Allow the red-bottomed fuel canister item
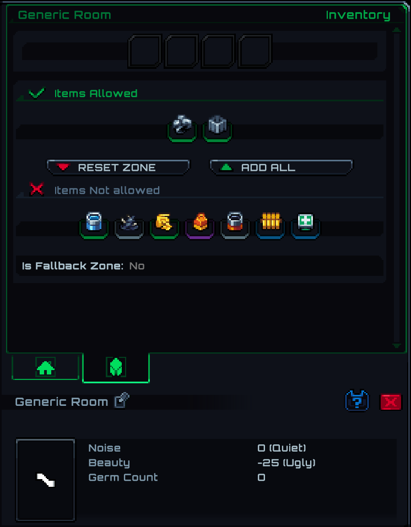 (235, 225)
